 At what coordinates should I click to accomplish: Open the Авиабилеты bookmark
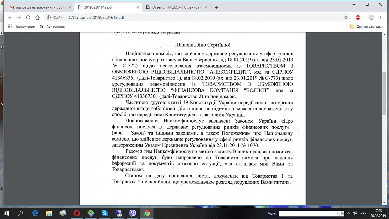pos(53,27)
